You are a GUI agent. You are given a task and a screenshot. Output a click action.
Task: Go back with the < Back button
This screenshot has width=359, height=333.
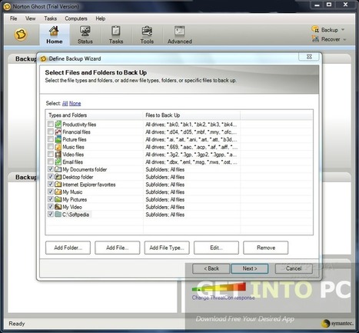click(x=211, y=268)
